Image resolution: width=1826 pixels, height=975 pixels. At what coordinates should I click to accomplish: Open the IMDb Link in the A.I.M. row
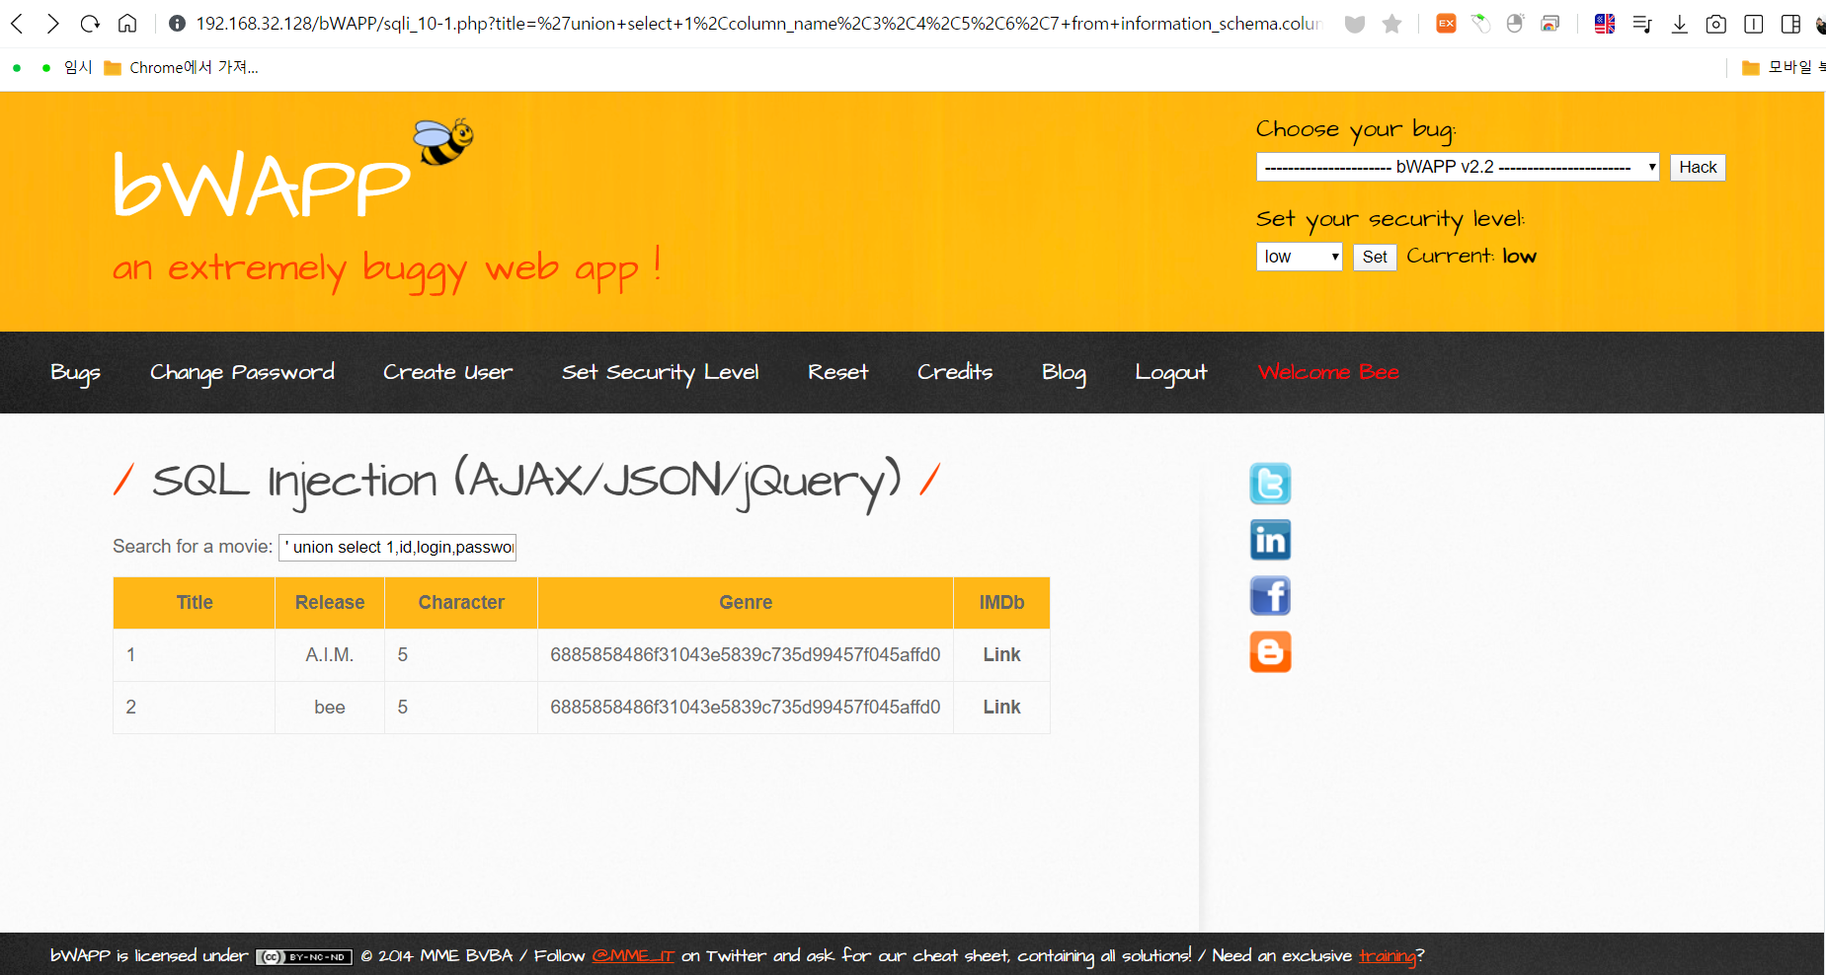tap(1001, 654)
